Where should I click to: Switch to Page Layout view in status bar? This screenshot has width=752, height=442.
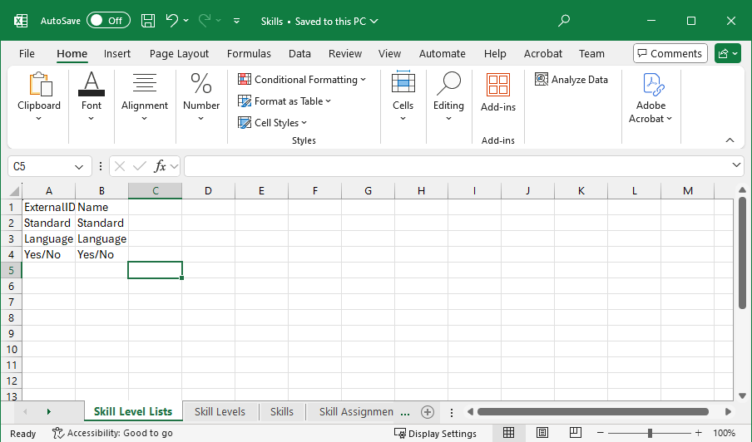click(542, 433)
